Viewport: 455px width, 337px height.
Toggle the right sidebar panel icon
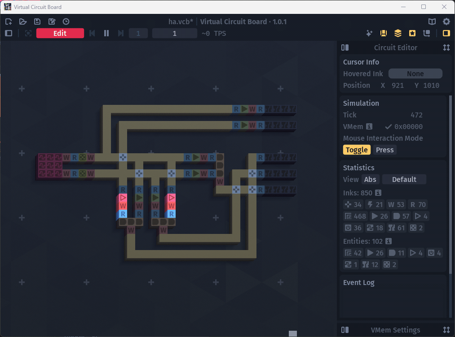(x=446, y=33)
